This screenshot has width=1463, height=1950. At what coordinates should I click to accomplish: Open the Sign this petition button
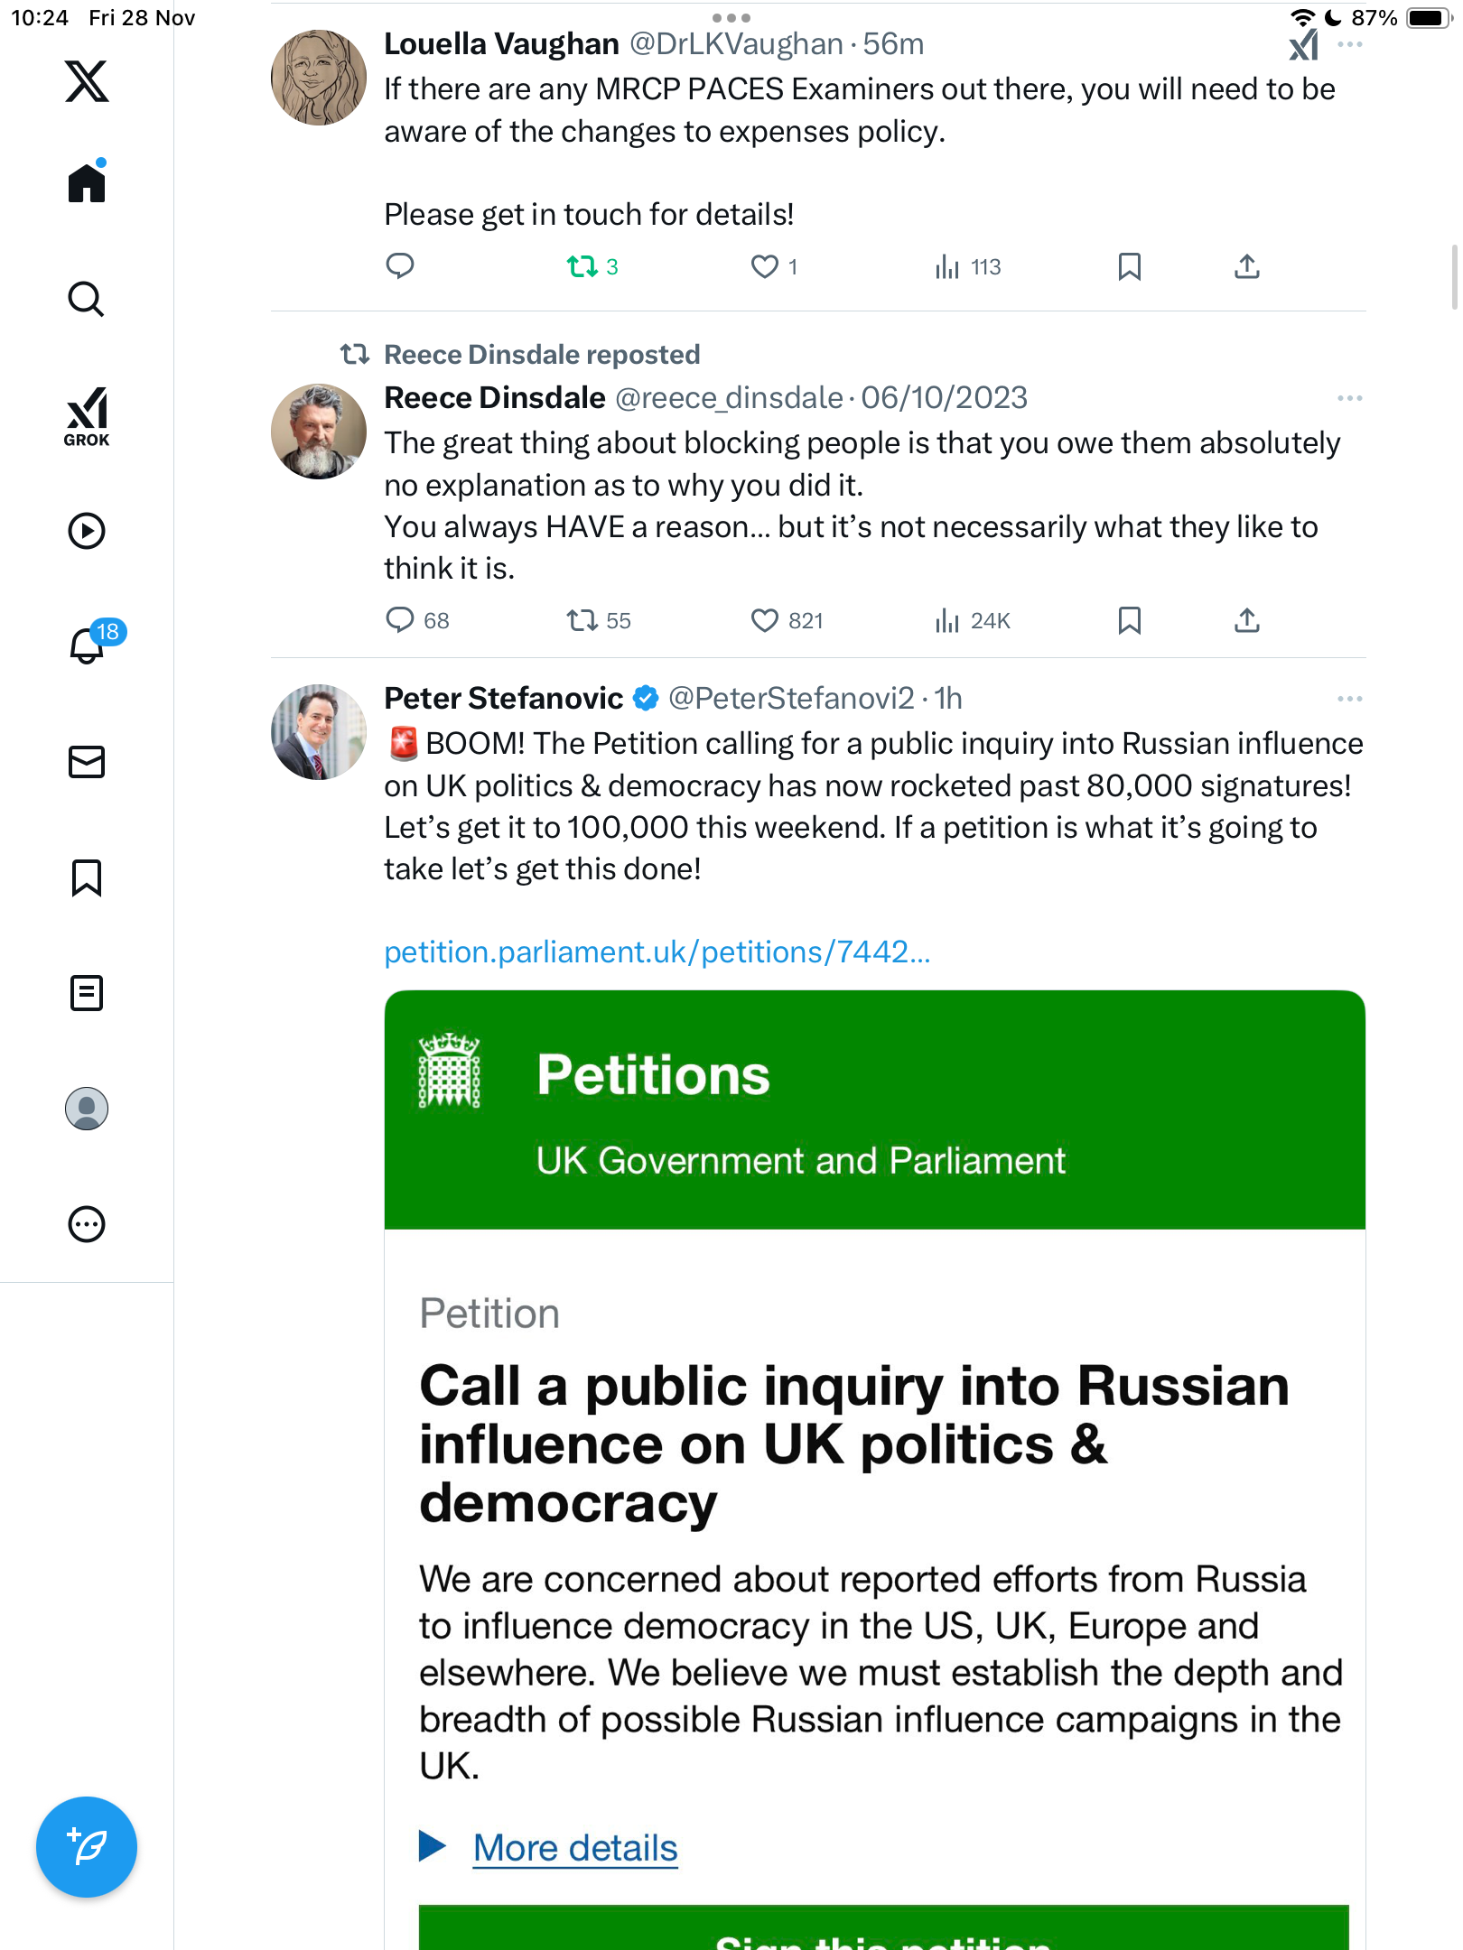(x=882, y=1932)
